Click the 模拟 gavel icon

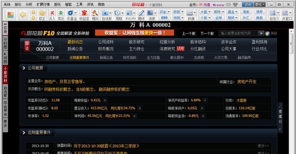(x=95, y=13)
